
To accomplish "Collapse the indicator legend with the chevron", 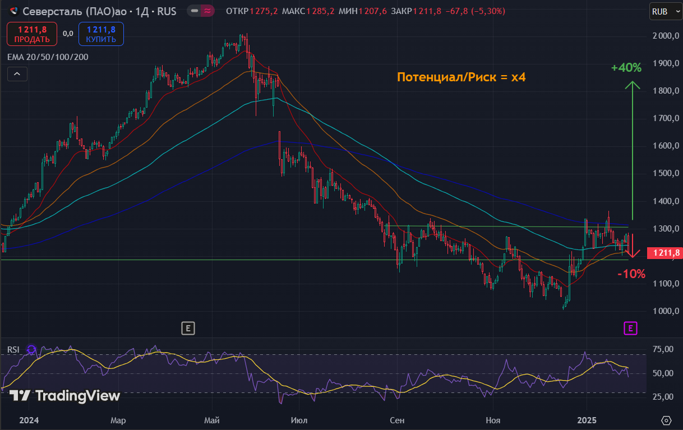I will (17, 74).
